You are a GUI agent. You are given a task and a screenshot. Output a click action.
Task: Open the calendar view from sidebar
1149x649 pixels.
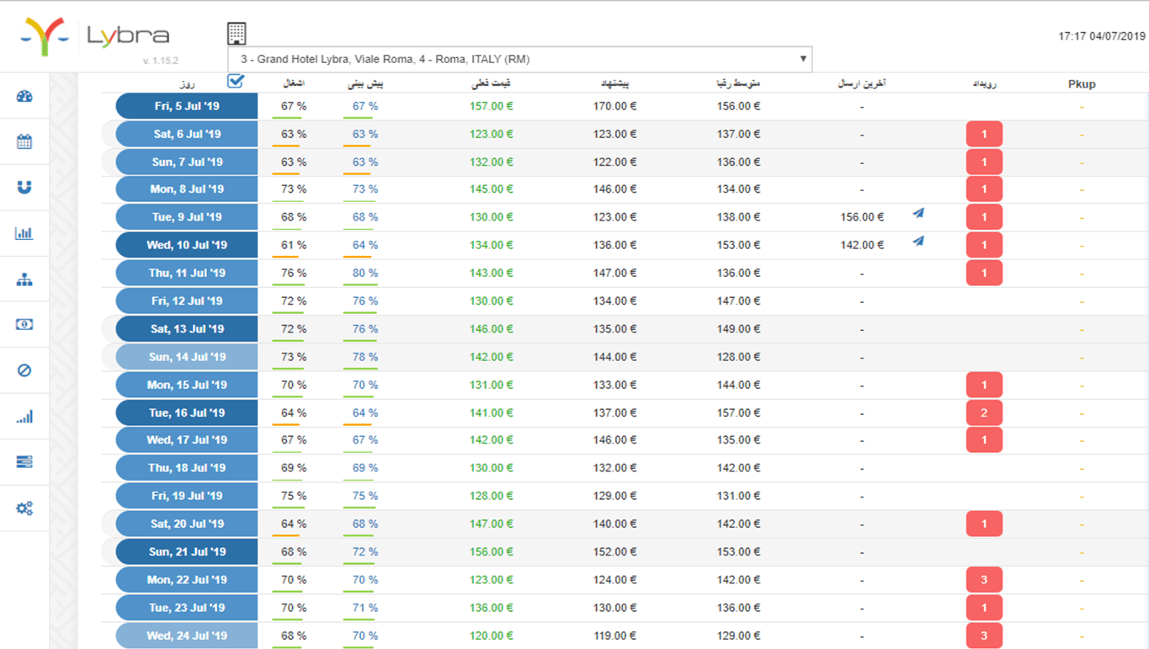tap(24, 141)
